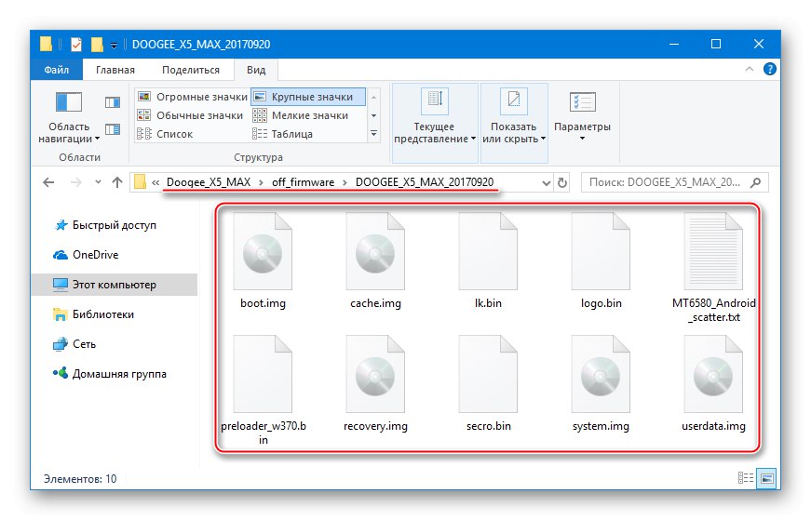Viewport: 811px width, 520px height.
Task: Show hidden path with double chevron
Action: (155, 182)
